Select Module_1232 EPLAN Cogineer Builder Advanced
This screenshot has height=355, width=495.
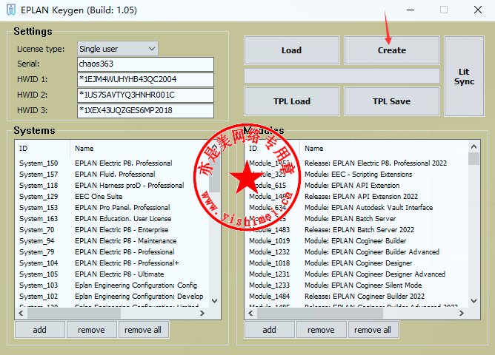pyautogui.click(x=356, y=252)
